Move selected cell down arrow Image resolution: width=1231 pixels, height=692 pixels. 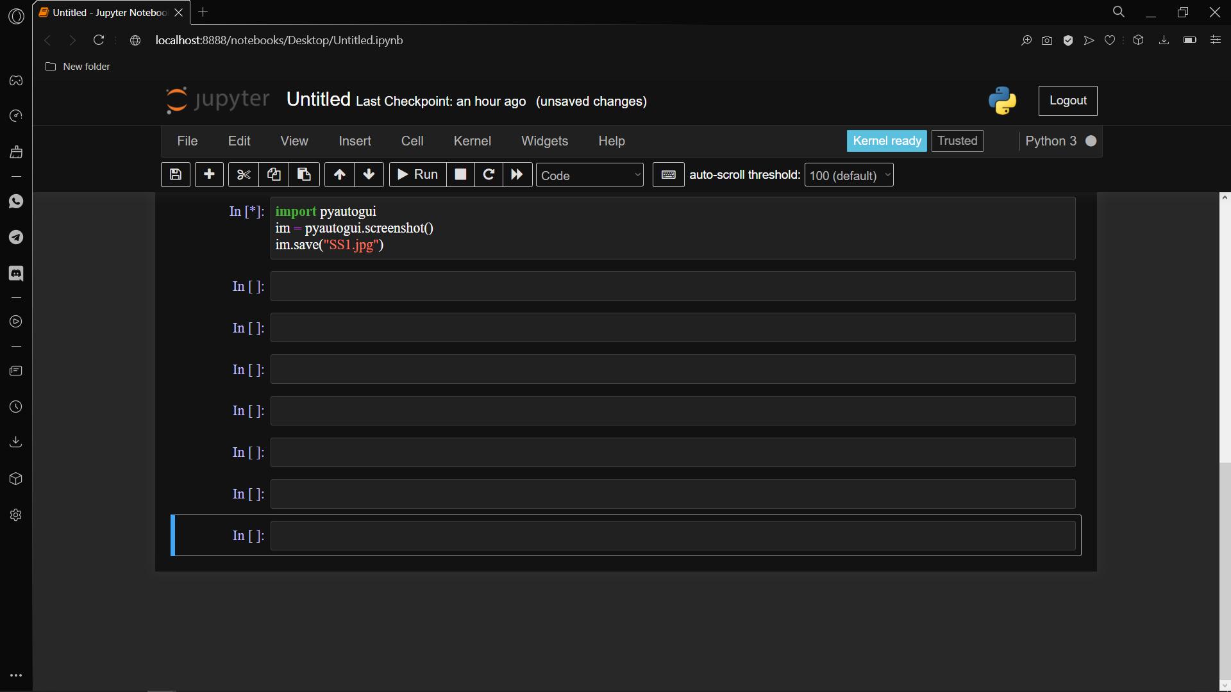tap(369, 175)
